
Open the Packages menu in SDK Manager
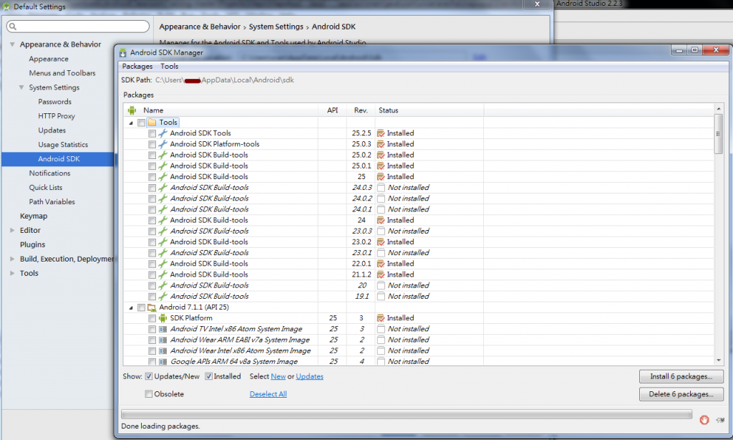pyautogui.click(x=137, y=67)
